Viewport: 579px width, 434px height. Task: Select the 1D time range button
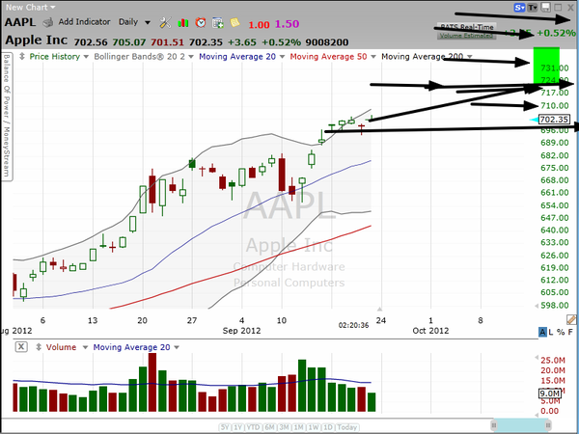click(x=327, y=427)
